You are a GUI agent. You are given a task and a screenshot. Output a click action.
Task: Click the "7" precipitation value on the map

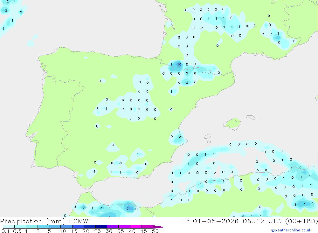click(128, 209)
